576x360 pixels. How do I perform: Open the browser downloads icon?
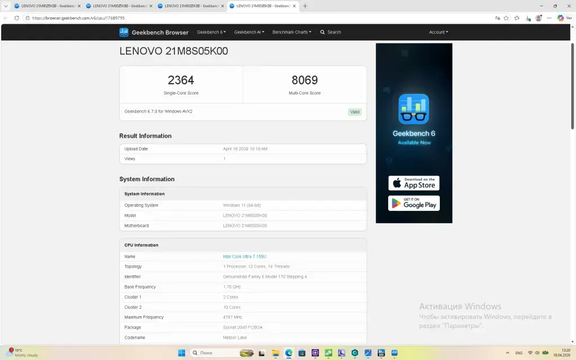[528, 18]
